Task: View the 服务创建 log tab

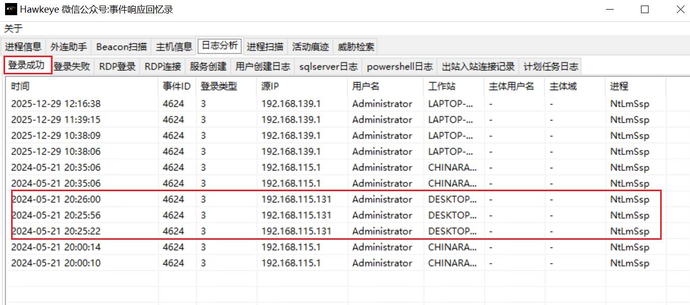Action: tap(208, 66)
